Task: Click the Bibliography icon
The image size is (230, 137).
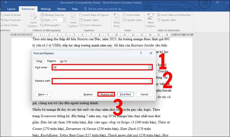Action: pyautogui.click(x=42, y=25)
